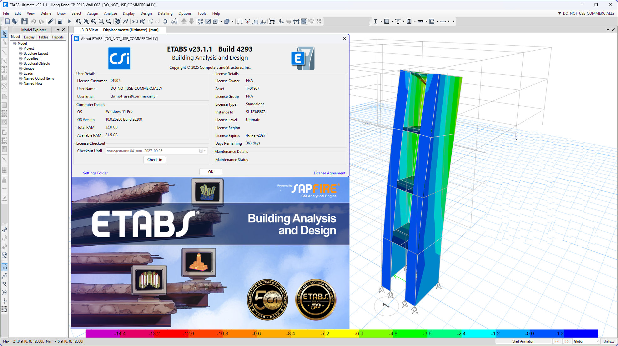Switch to the Tables tab
Screen dimensions: 618x346
(43, 37)
